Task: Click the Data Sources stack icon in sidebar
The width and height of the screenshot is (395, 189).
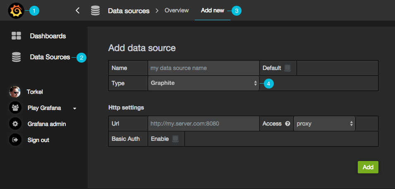Action: [x=16, y=57]
